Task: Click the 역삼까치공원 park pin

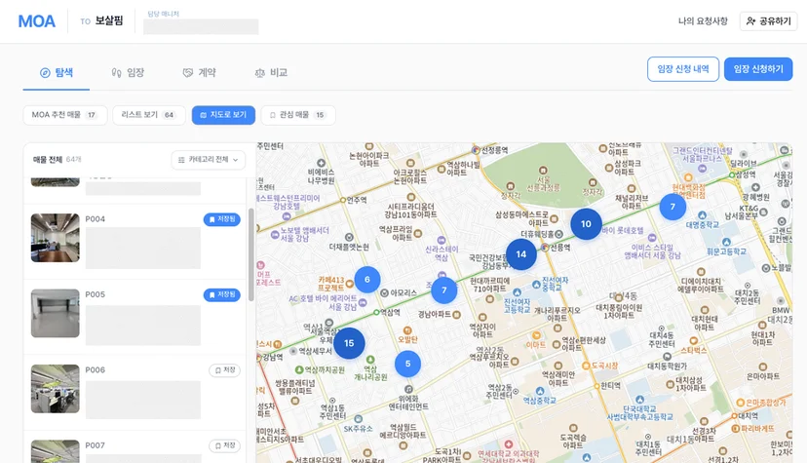Action: [x=299, y=369]
